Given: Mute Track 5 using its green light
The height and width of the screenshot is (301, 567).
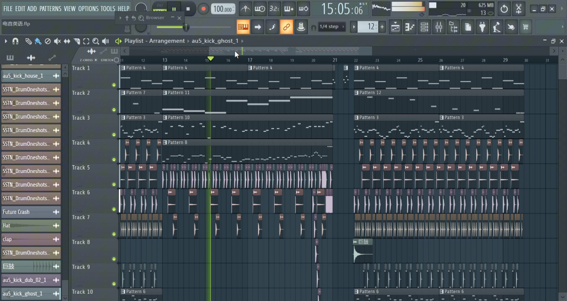Looking at the screenshot, I should [x=114, y=185].
